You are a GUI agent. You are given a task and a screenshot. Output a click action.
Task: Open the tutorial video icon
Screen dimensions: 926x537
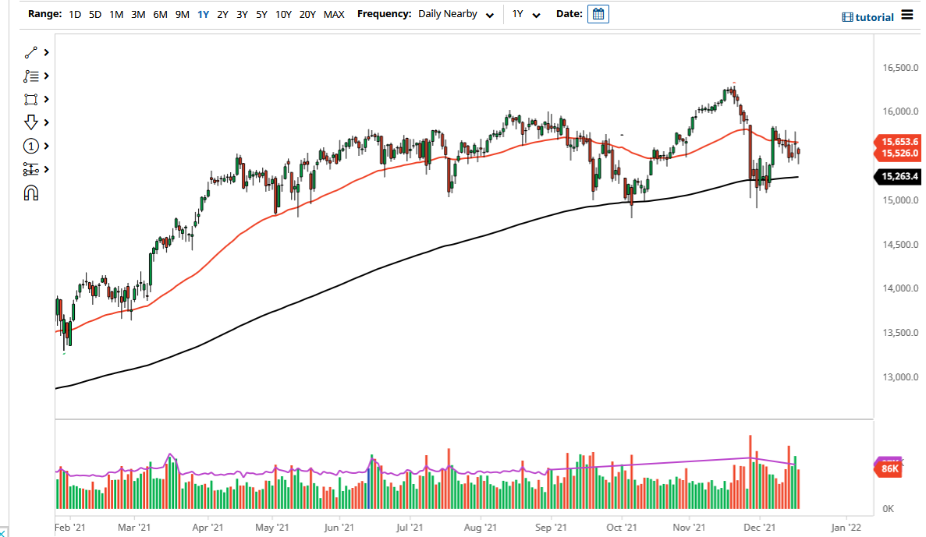coord(846,16)
